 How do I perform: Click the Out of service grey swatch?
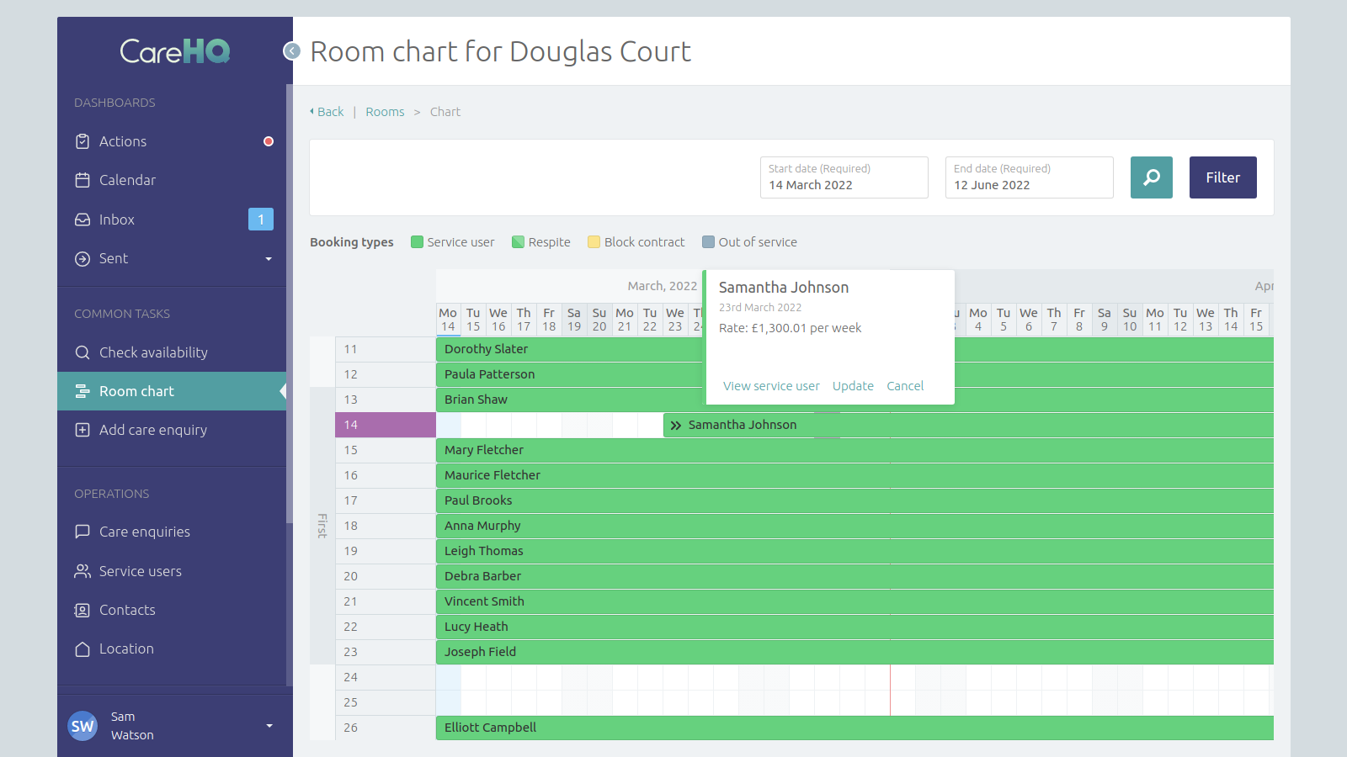click(709, 242)
